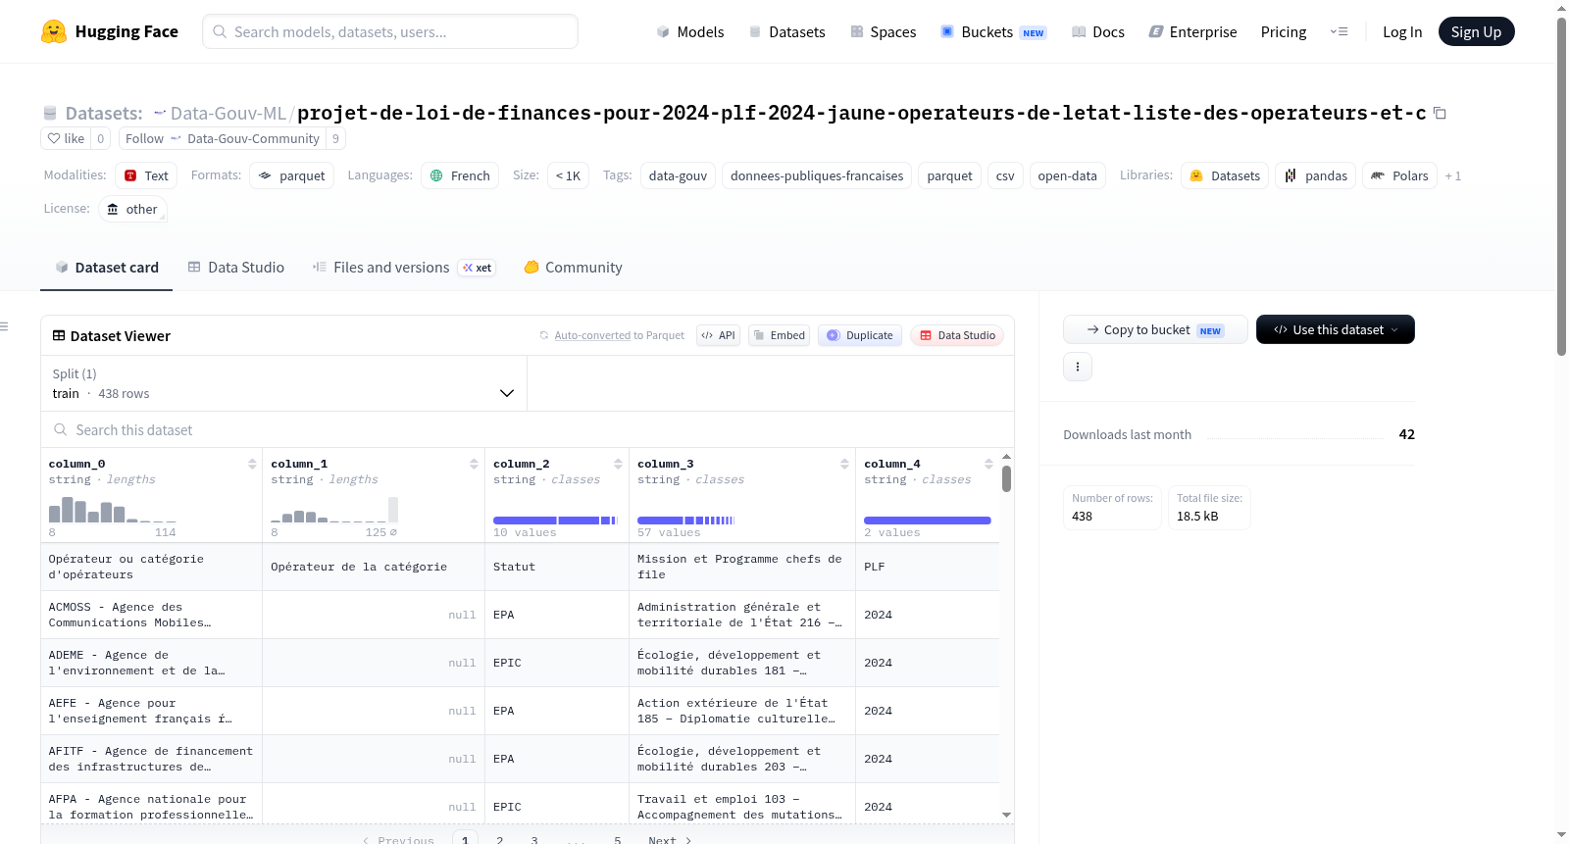Click the Sign Up button
Screen dimensions: 1569x844
pos(1476,31)
